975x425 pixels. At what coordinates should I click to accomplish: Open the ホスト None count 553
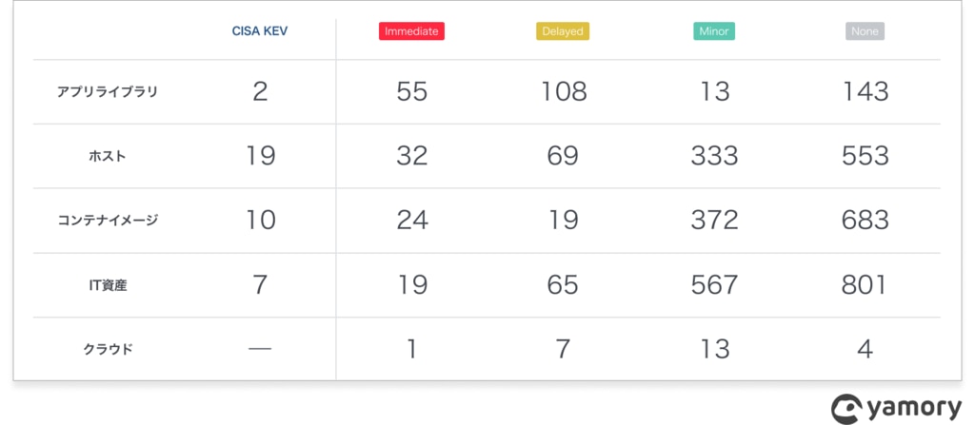(865, 156)
